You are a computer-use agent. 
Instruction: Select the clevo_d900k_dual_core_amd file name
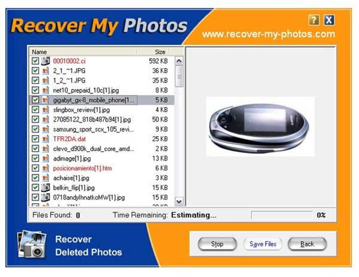93,149
